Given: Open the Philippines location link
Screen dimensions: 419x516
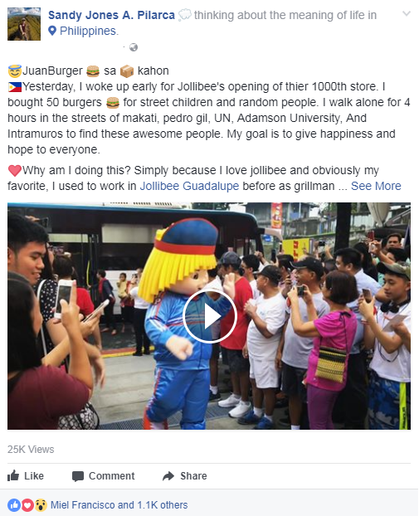Looking at the screenshot, I should (x=89, y=31).
